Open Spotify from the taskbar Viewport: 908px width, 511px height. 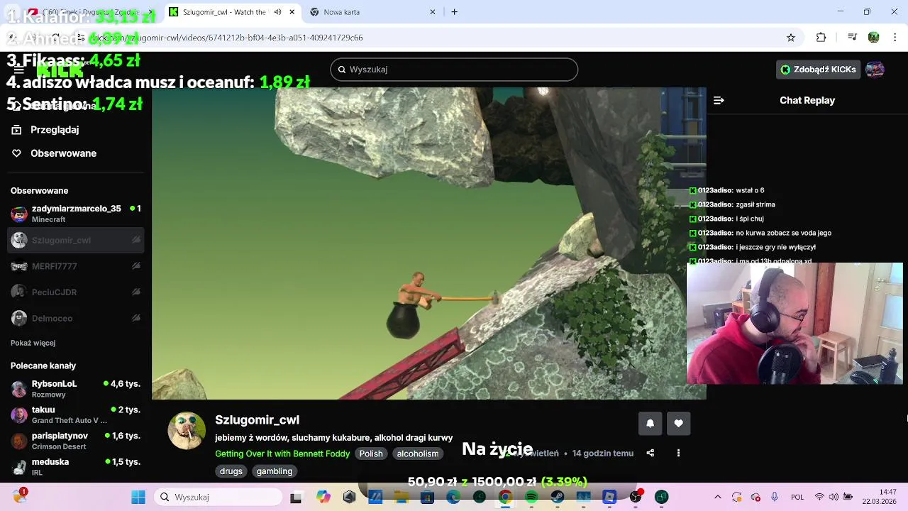(531, 497)
